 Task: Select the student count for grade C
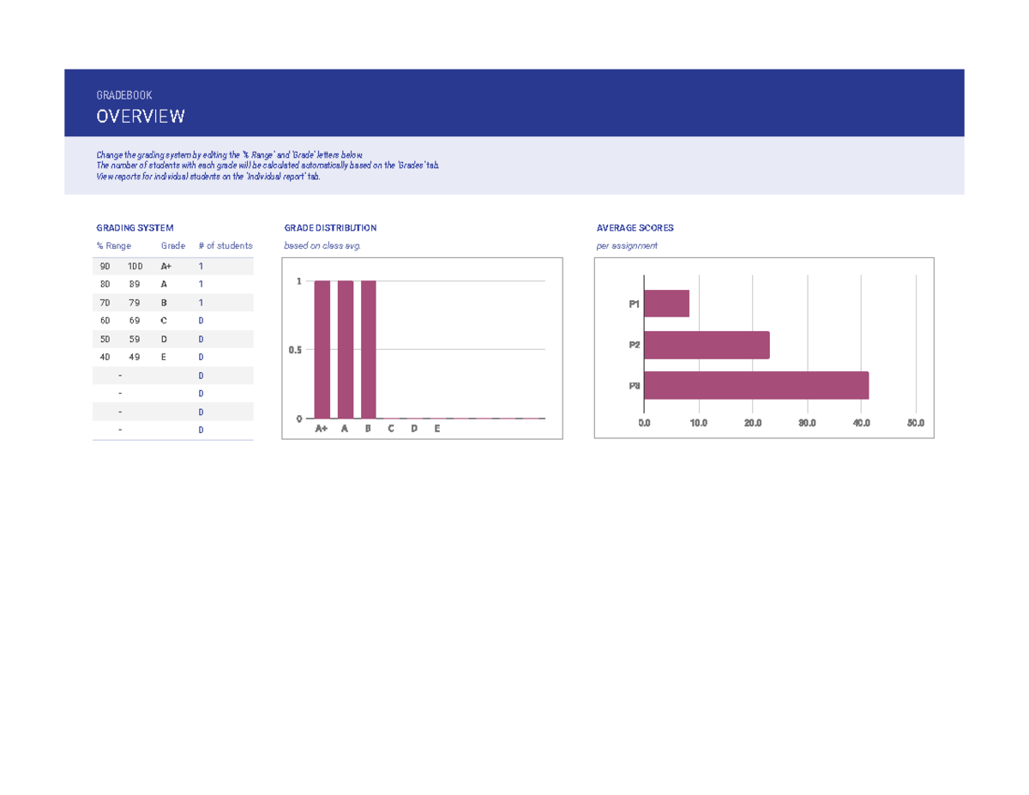pos(201,321)
